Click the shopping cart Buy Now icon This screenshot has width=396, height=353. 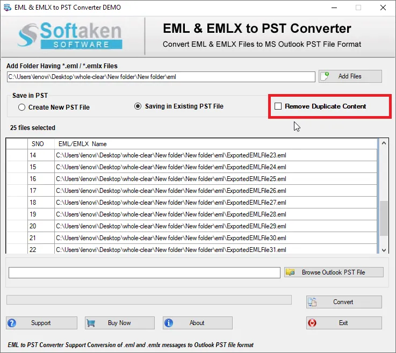coord(91,323)
